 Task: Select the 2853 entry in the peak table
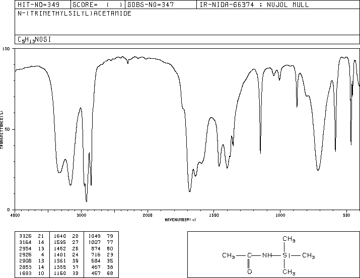point(25,267)
